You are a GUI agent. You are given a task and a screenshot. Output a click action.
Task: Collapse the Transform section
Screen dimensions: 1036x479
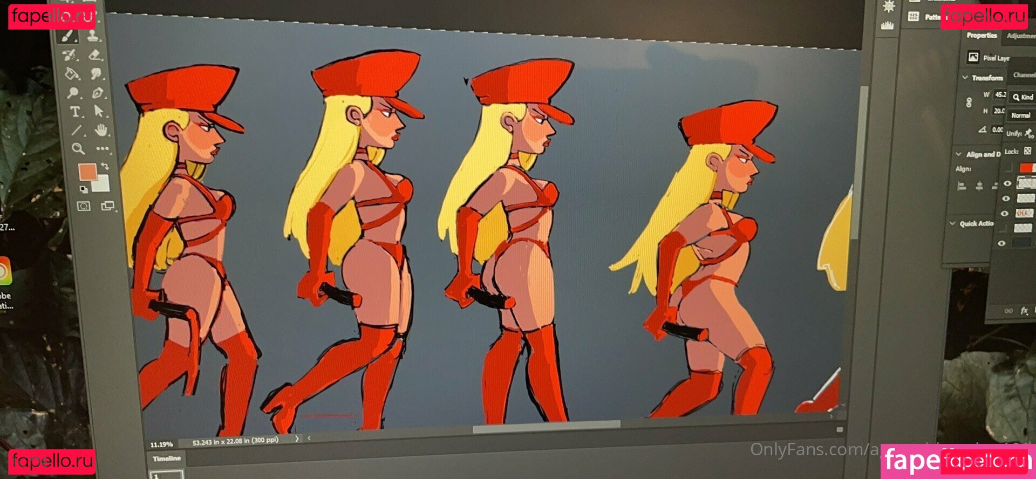tap(965, 77)
